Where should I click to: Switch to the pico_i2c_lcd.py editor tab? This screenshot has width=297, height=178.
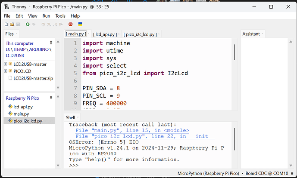140,34
